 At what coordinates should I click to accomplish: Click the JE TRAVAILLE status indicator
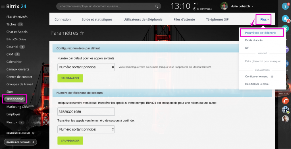pos(203,9)
